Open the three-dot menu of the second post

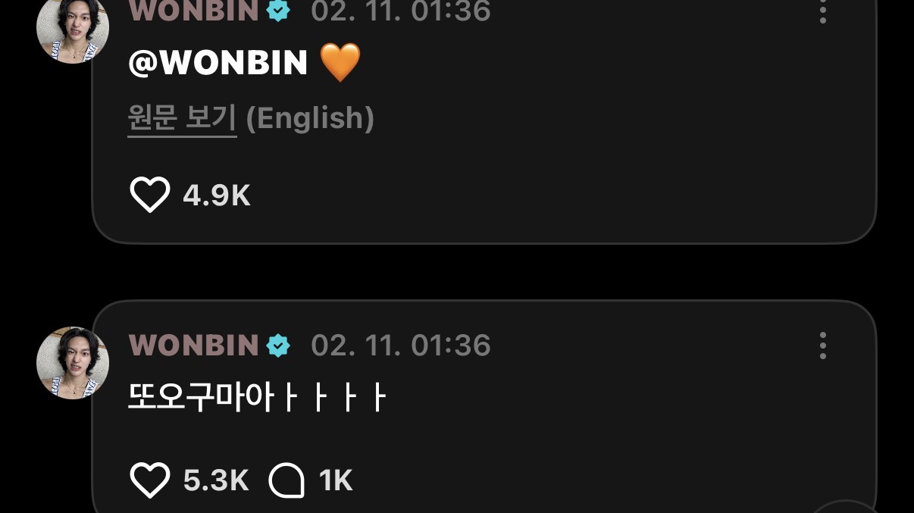pyautogui.click(x=823, y=346)
